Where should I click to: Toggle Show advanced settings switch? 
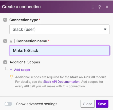pyautogui.click(x=8, y=104)
